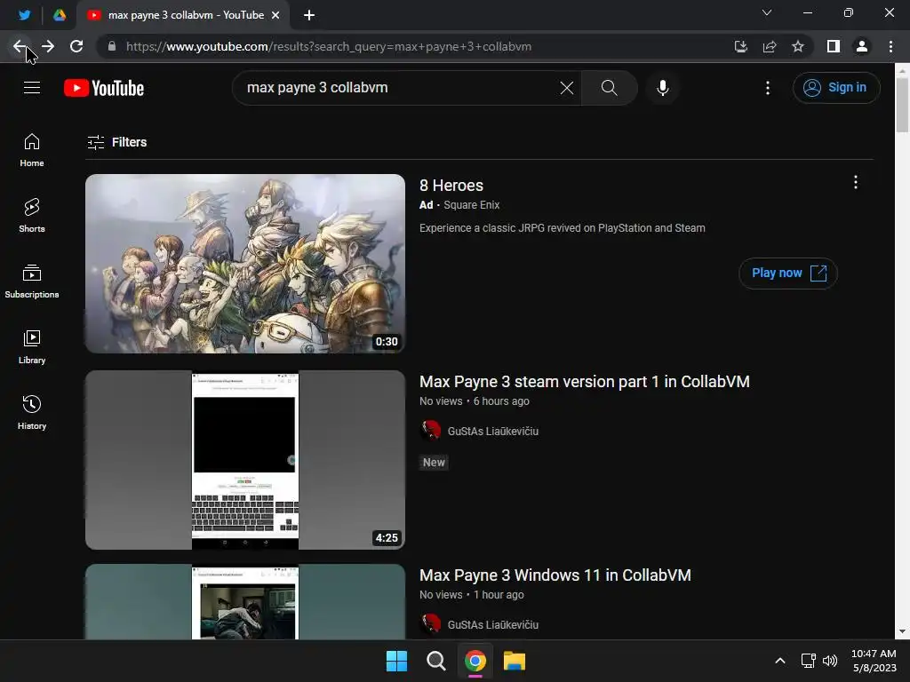Click the magnifier search button
The image size is (910, 682).
[x=609, y=88]
